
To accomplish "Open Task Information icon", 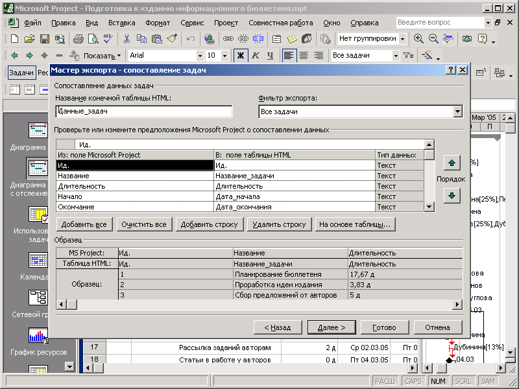I will click(277, 39).
